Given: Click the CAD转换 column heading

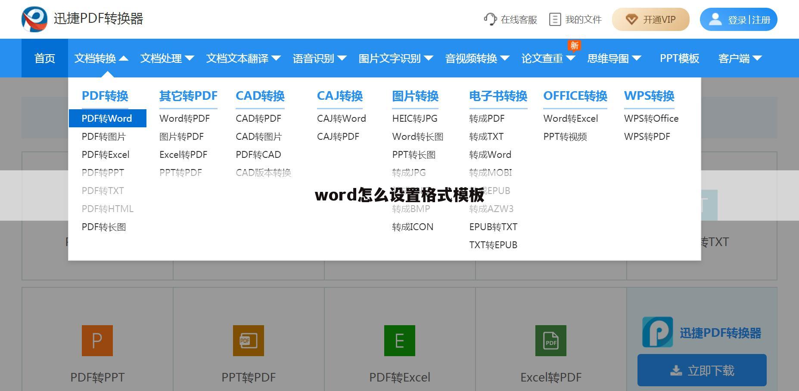Looking at the screenshot, I should [260, 95].
